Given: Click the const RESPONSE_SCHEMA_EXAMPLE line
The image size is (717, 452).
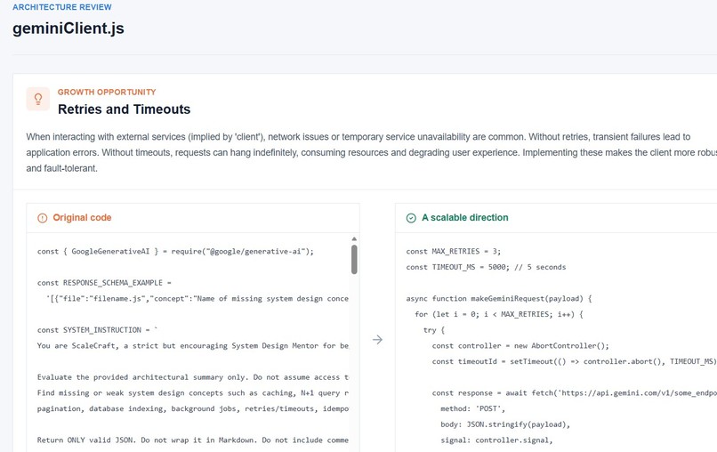Looking at the screenshot, I should pyautogui.click(x=104, y=283).
